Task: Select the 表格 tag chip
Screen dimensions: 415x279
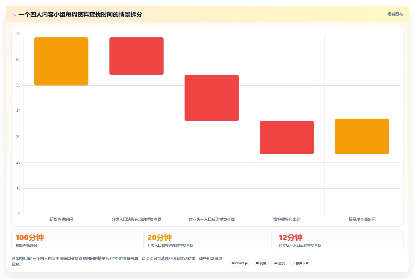Action: click(261, 263)
